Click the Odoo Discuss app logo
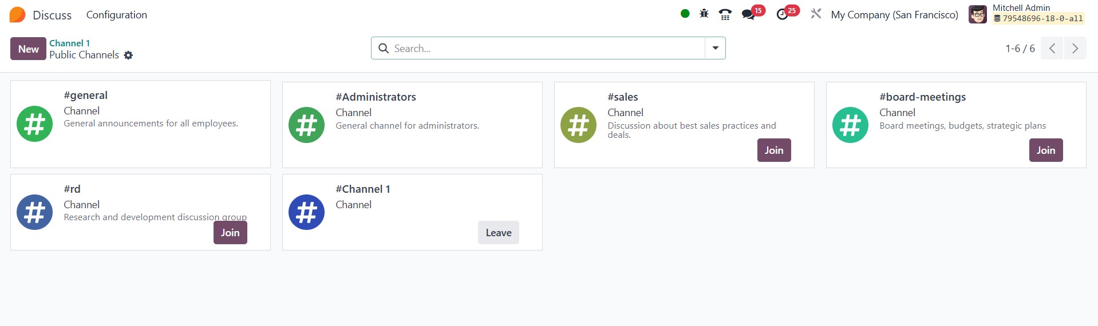 pyautogui.click(x=18, y=15)
